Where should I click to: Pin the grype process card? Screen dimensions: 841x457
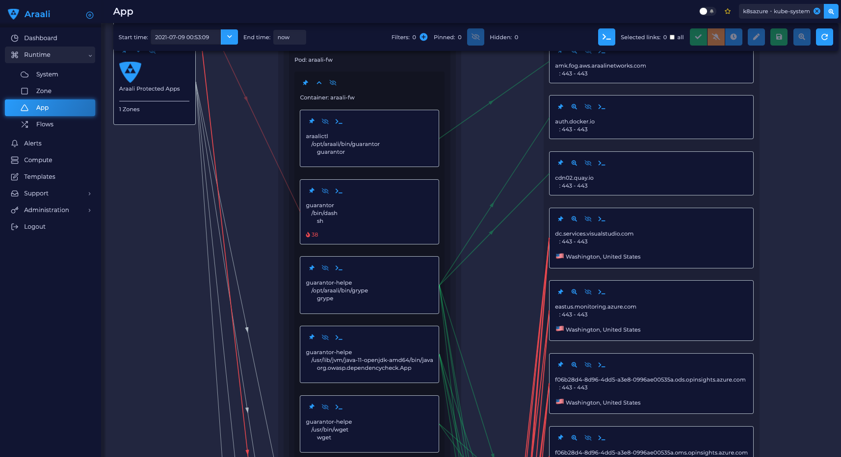(312, 268)
